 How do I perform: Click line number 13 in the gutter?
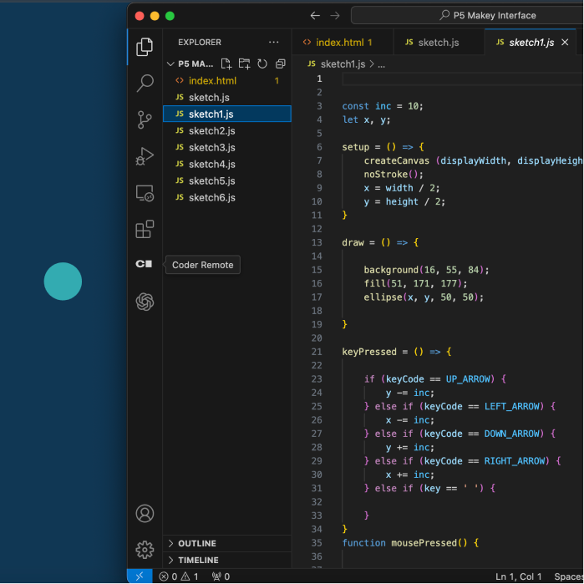tap(317, 243)
